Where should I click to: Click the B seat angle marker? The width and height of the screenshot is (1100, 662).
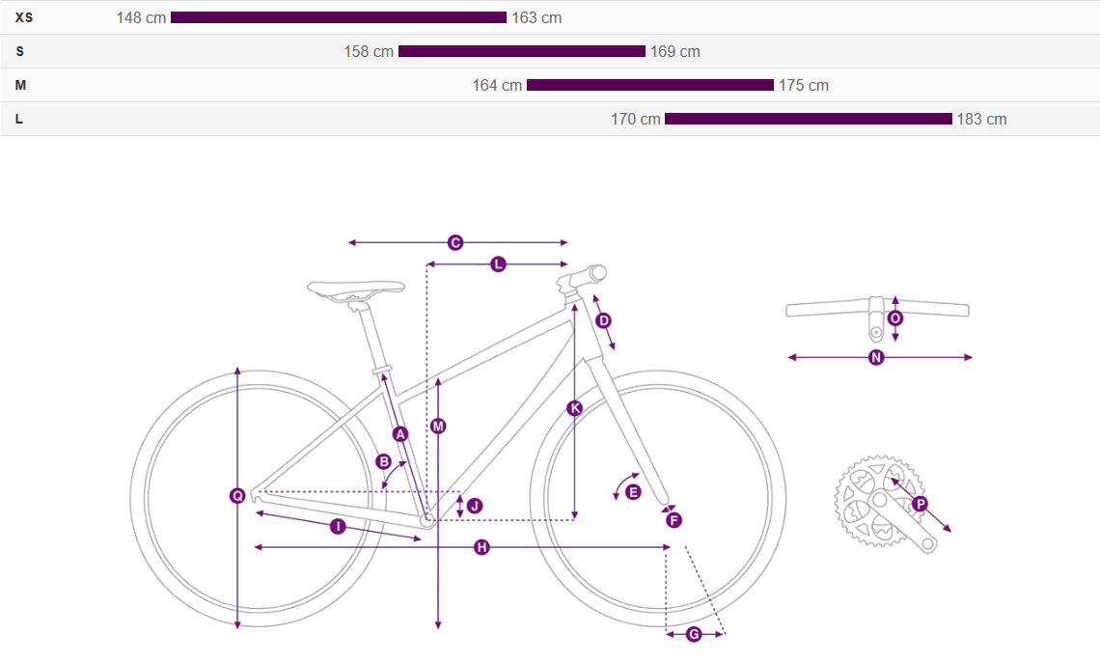click(x=383, y=461)
